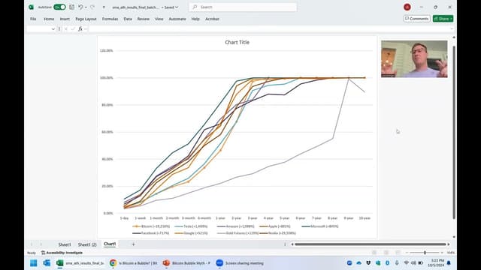Open PowerPoint Bitcoin Bubble Myth taskbar window

(186, 263)
